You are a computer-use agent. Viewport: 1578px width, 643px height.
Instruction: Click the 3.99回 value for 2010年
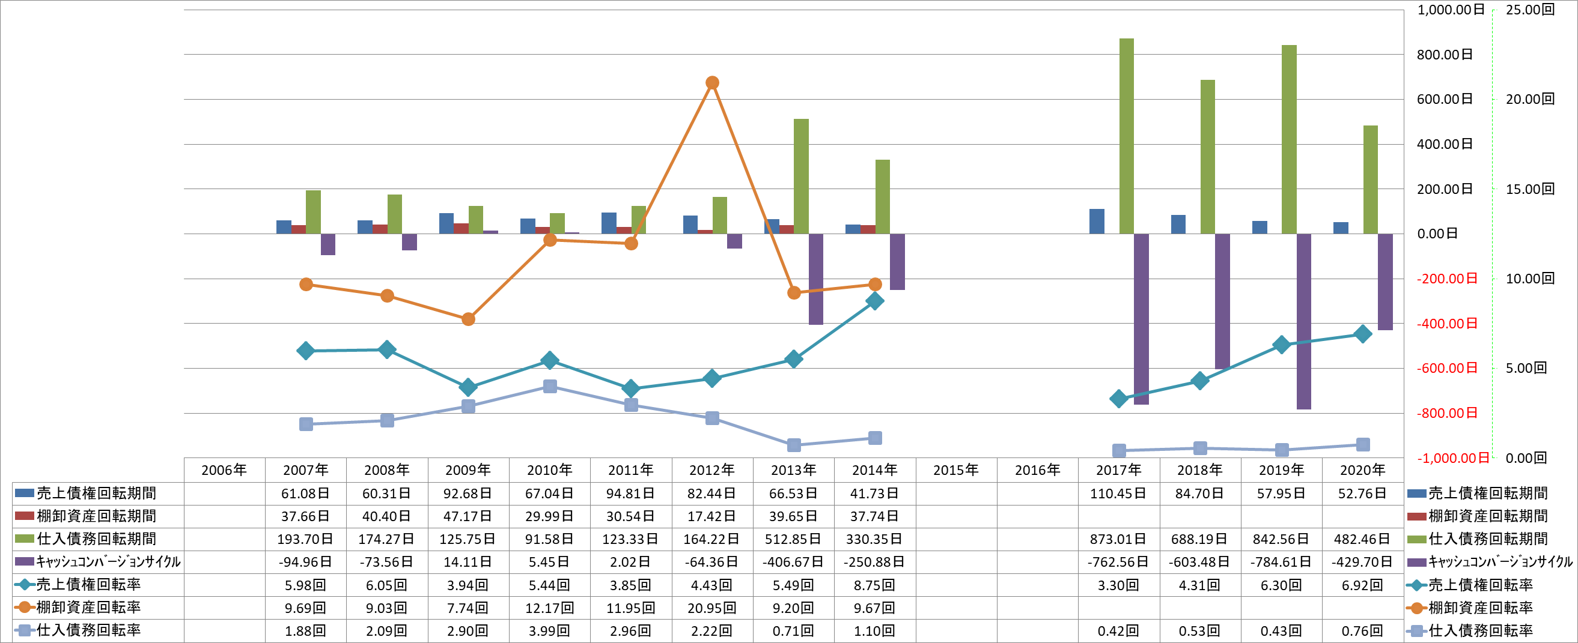(x=549, y=631)
